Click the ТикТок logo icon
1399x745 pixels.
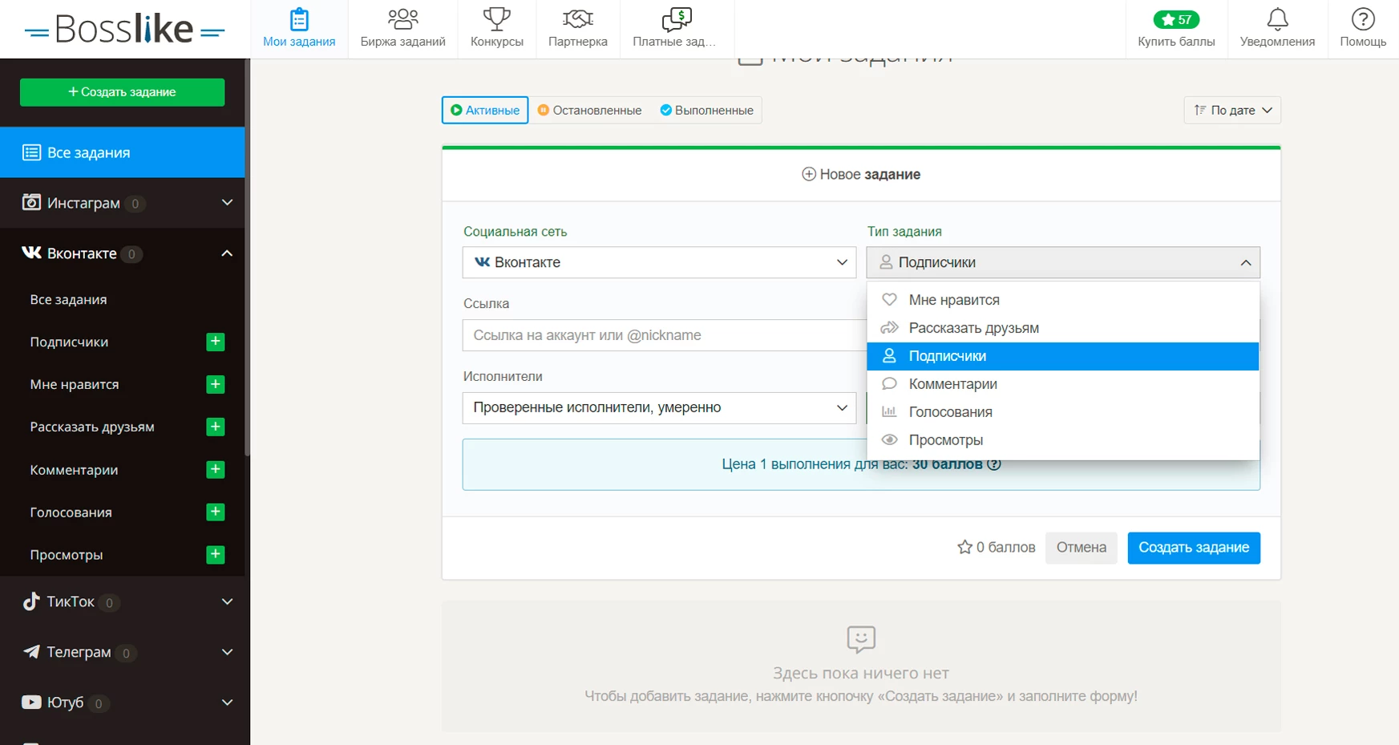[x=31, y=601]
